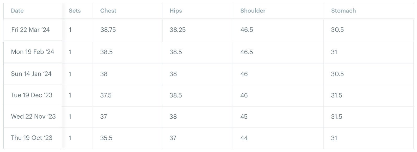
Task: Select the Thu 19 Oct '23 date
Action: [32, 138]
